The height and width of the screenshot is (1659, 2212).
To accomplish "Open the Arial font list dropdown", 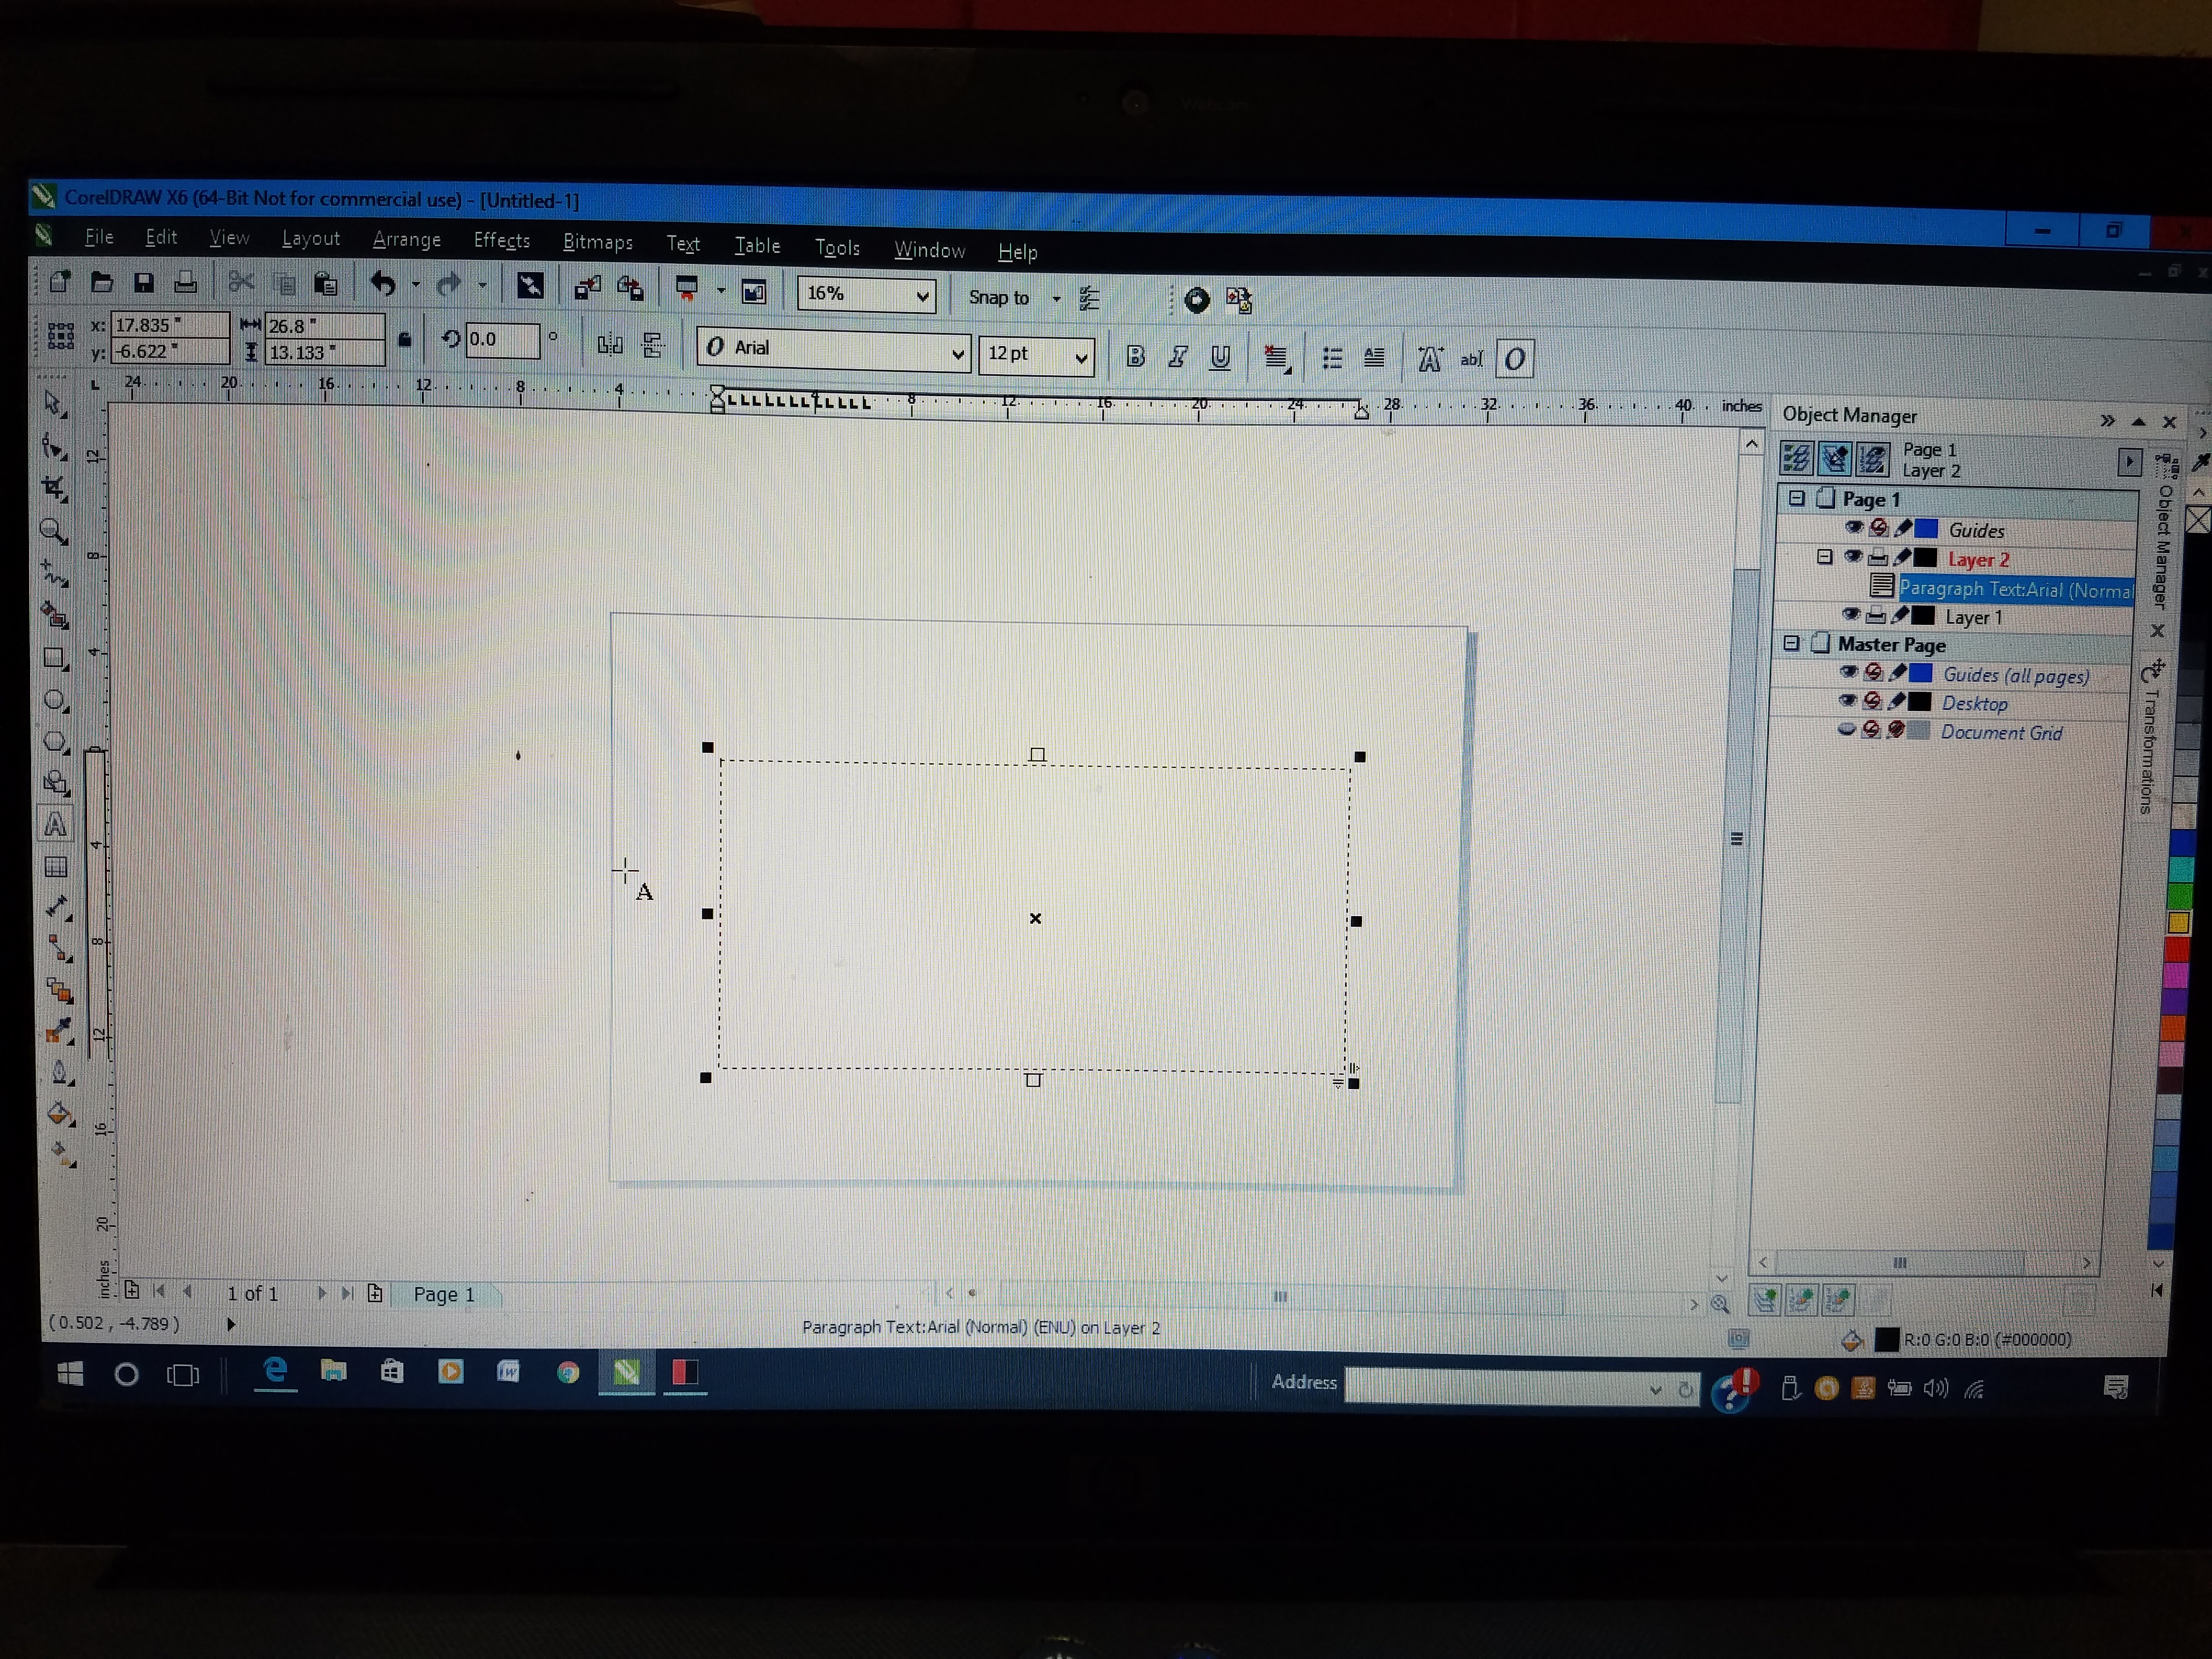I will pyautogui.click(x=957, y=353).
